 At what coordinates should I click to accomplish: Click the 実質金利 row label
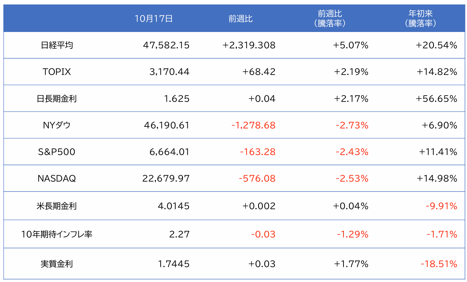point(57,264)
